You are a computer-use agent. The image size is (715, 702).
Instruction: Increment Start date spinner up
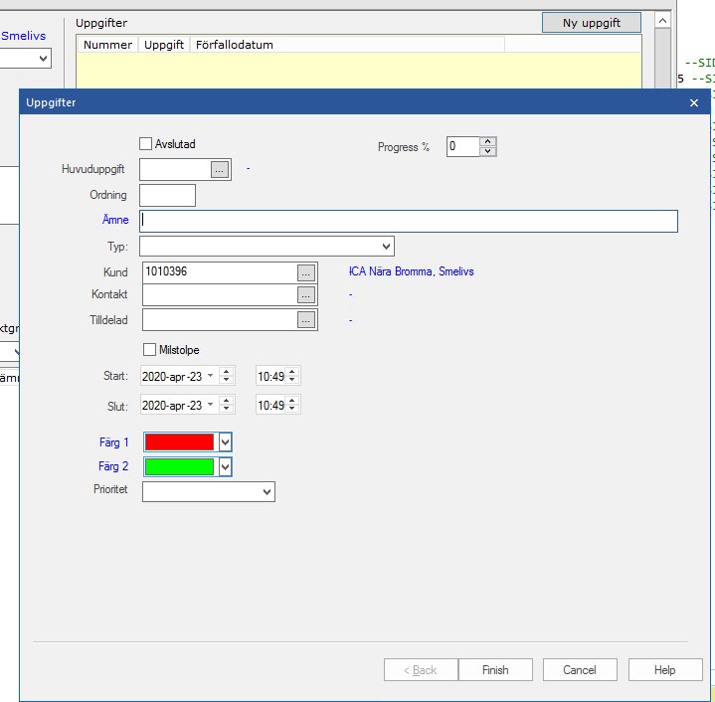click(x=226, y=372)
